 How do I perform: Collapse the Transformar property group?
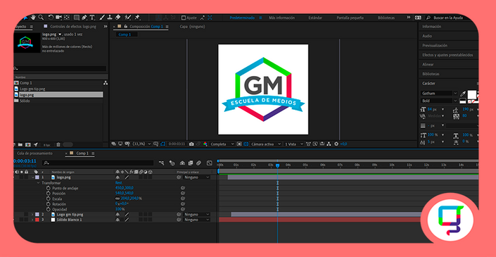pyautogui.click(x=39, y=183)
